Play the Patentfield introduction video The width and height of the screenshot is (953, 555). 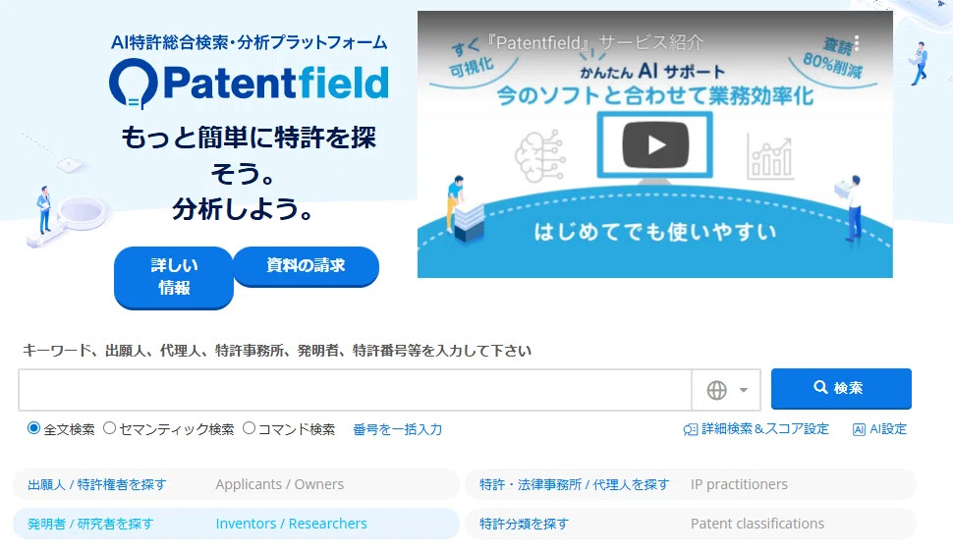[655, 144]
